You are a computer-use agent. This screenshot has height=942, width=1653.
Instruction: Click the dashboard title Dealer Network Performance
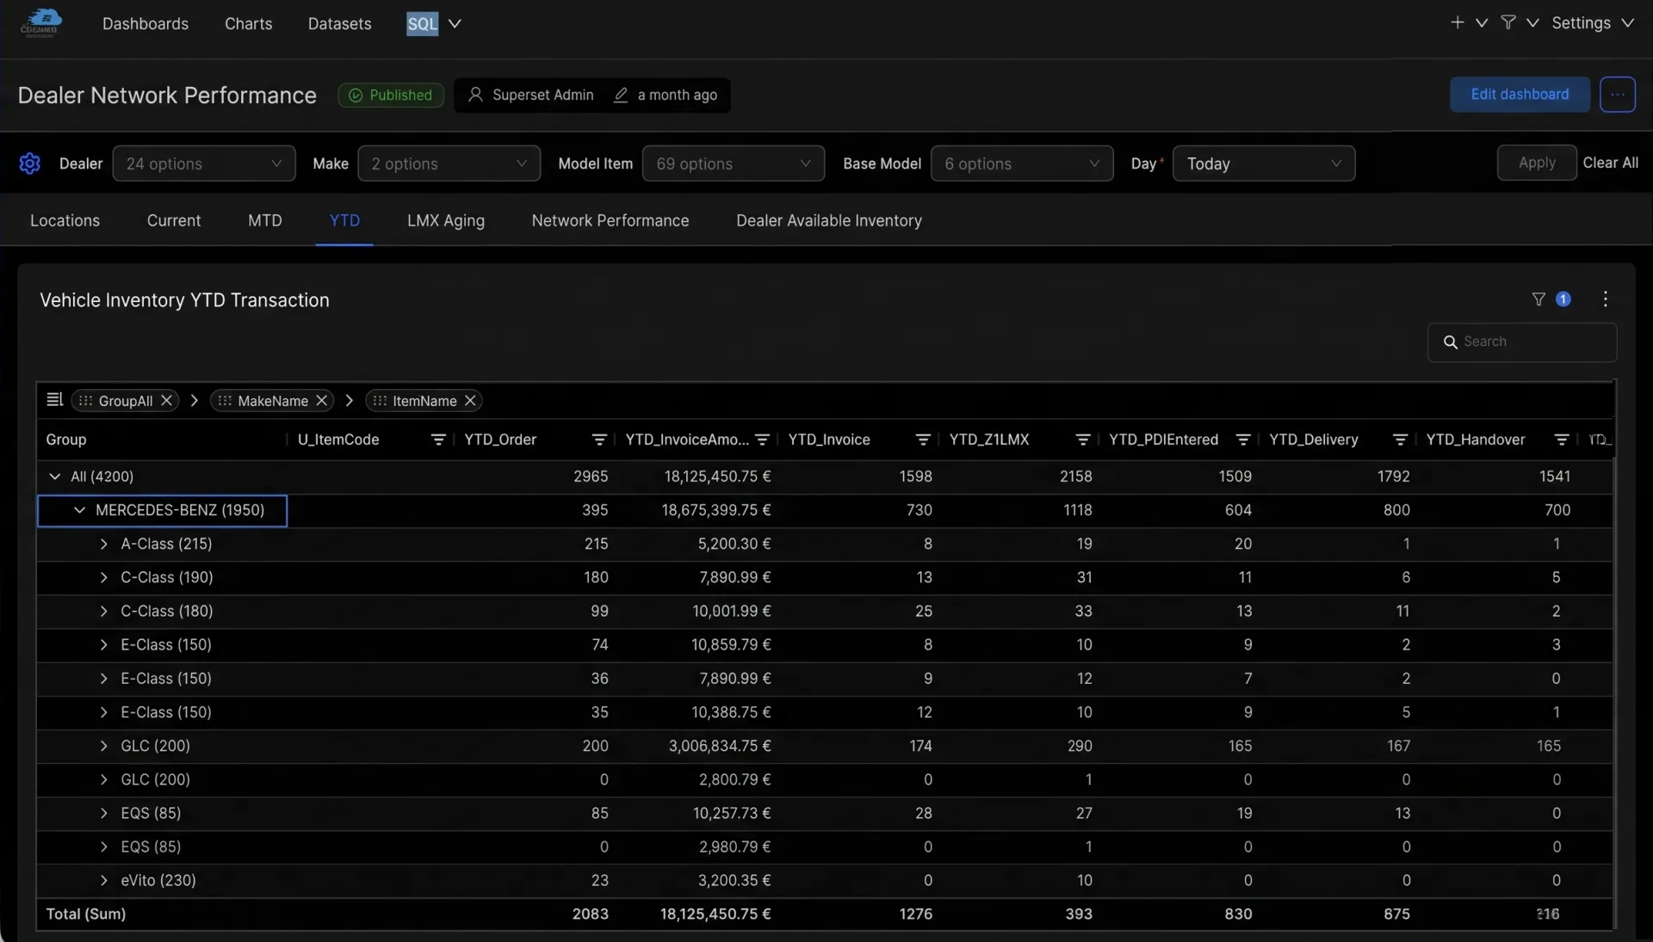point(167,95)
